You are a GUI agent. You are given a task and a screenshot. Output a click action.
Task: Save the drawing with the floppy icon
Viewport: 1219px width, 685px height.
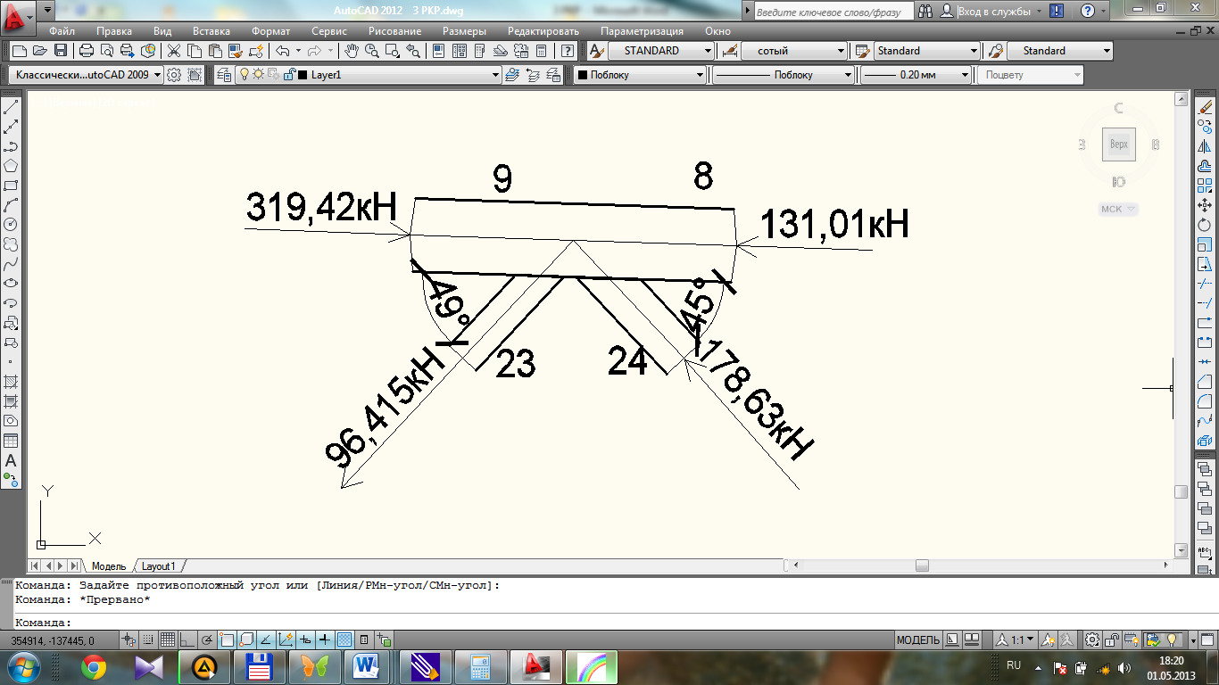point(61,51)
